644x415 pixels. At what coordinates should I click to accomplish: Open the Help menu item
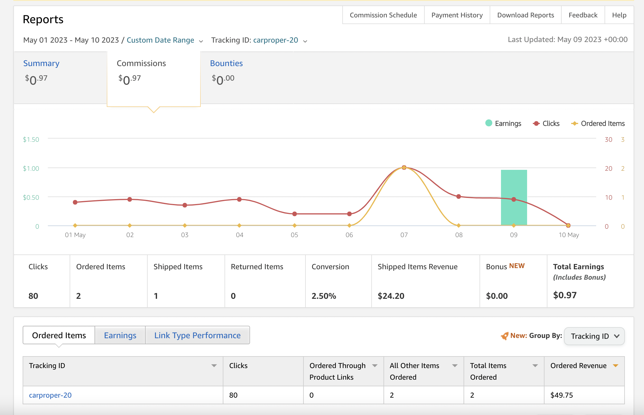(x=619, y=15)
